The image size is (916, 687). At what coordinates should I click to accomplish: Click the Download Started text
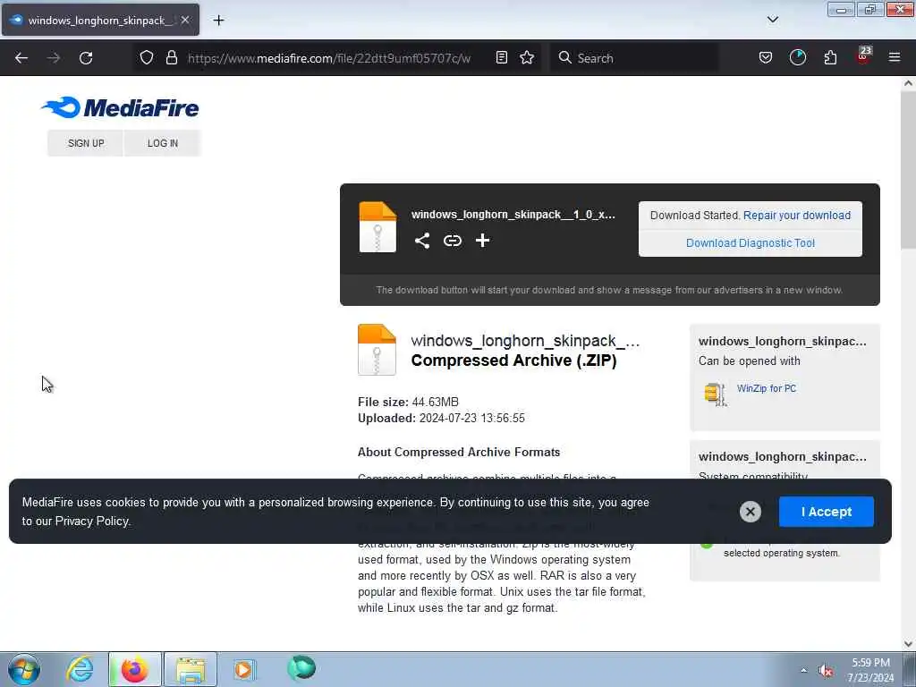[x=695, y=216]
